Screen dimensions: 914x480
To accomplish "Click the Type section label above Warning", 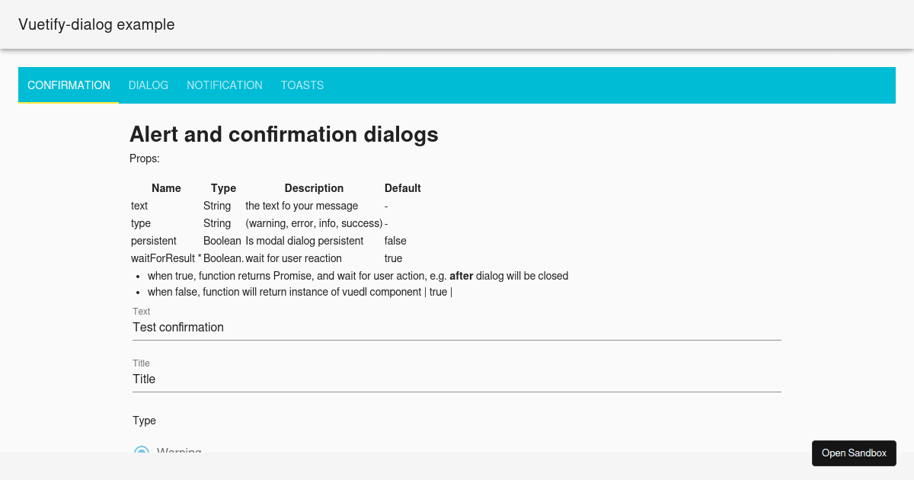I will pos(144,421).
